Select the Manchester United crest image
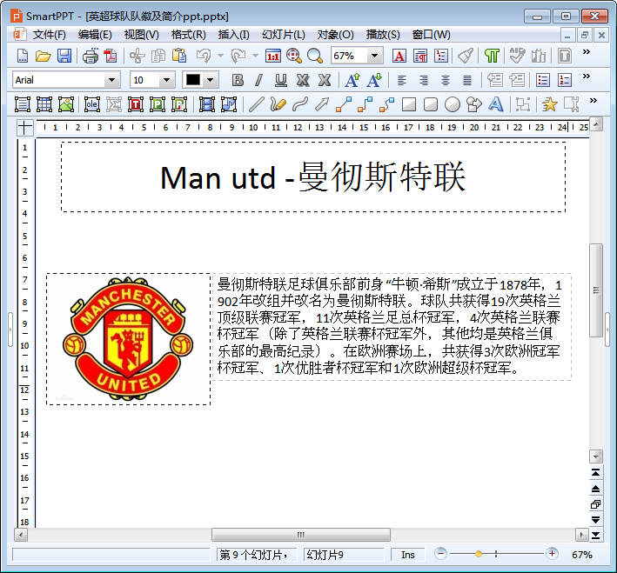Viewport: 617px width, 573px height. [128, 339]
